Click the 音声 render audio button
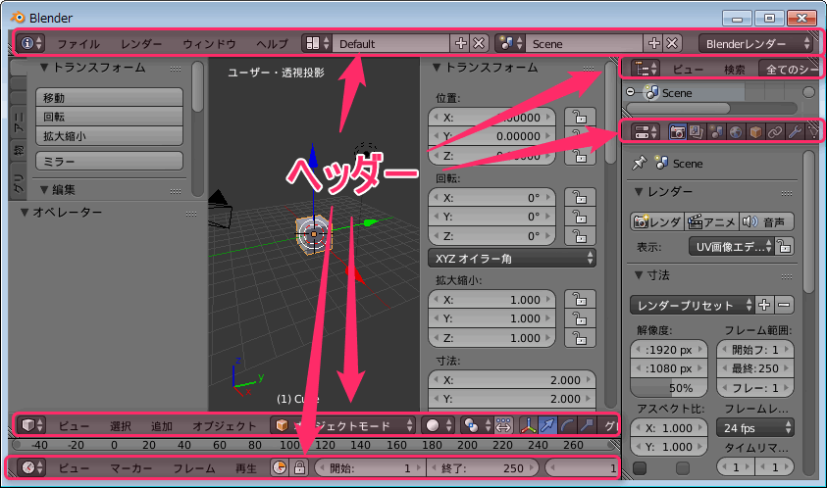Viewport: 827px width, 488px height. [766, 221]
